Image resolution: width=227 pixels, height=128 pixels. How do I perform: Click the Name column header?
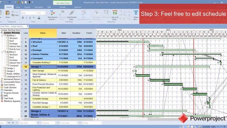pos(43,33)
